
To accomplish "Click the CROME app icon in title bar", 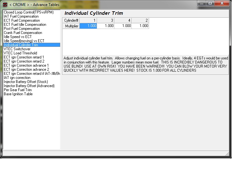I will pos(5,5).
